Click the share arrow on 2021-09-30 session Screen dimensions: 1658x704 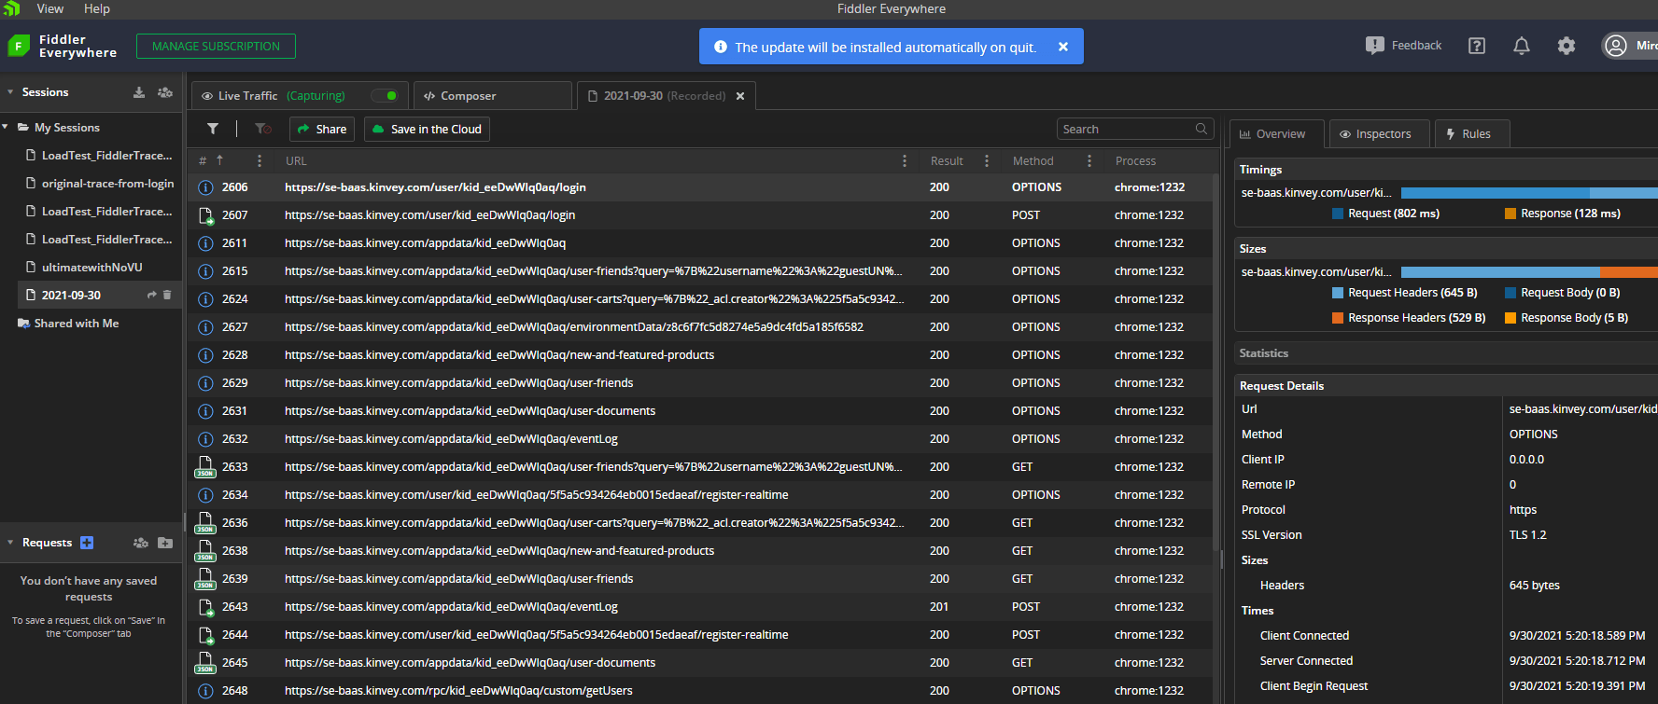[x=152, y=295]
